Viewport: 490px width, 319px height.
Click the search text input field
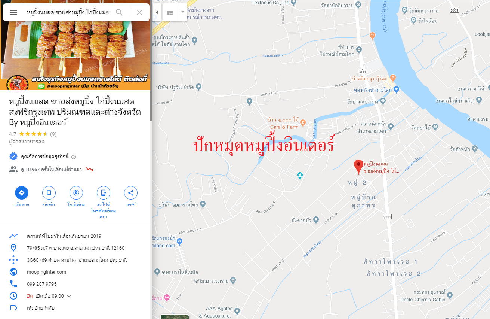[68, 12]
